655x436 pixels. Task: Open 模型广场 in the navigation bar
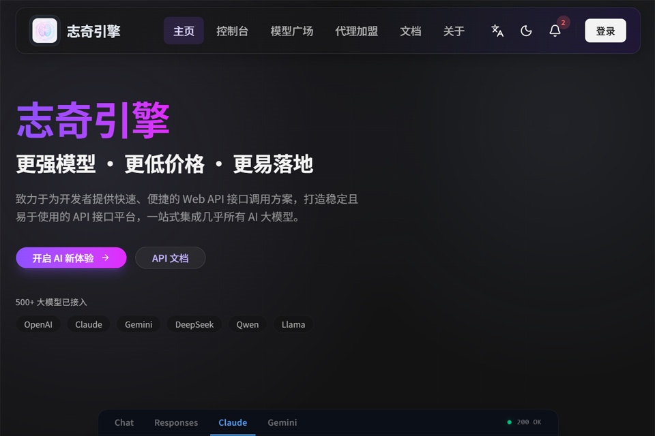pos(291,31)
